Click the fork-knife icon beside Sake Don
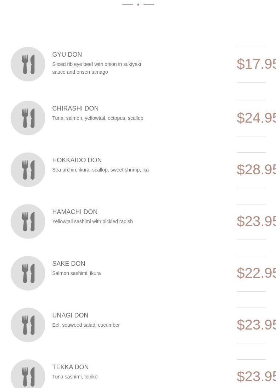 (x=28, y=273)
